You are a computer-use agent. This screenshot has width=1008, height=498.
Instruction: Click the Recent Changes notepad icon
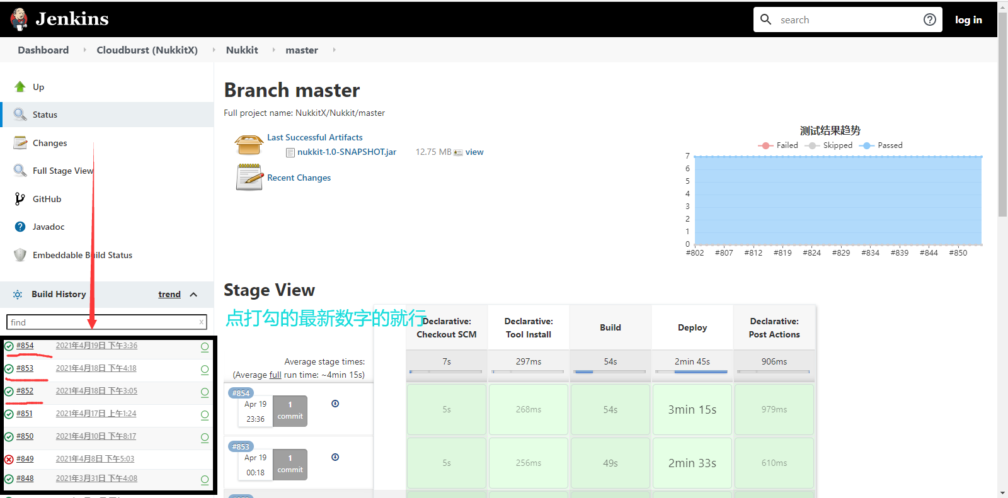coord(249,177)
